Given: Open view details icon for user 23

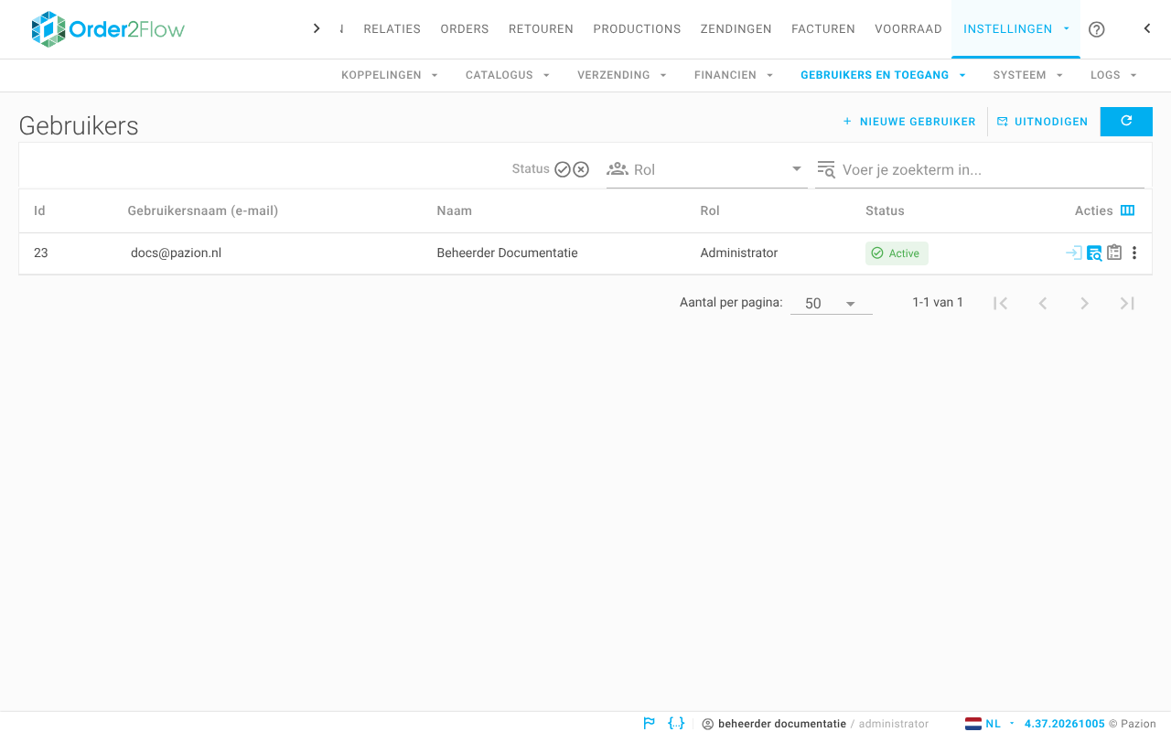Looking at the screenshot, I should 1094,253.
